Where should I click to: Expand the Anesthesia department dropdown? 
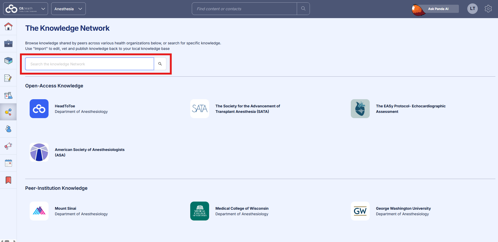click(x=68, y=9)
